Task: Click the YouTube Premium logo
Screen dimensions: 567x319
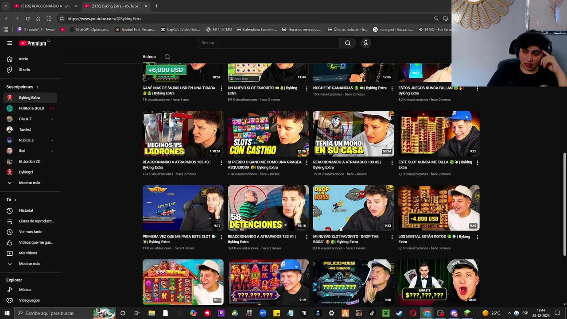Action: coord(33,43)
